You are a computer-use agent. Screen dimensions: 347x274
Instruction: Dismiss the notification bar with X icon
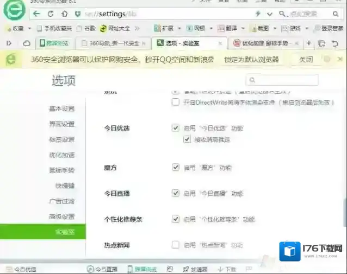pyautogui.click(x=340, y=59)
